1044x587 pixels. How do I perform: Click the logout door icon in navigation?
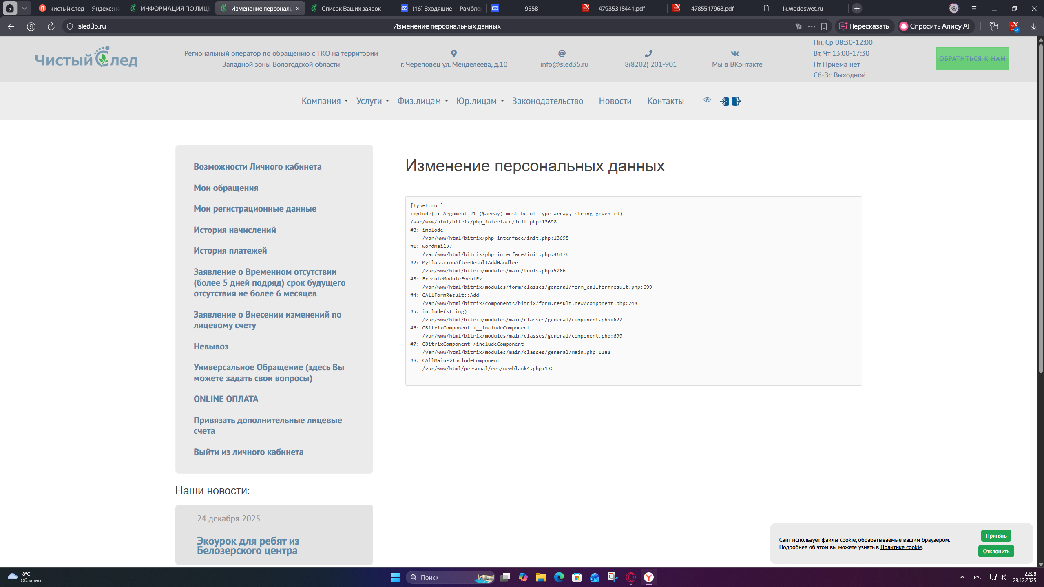click(x=736, y=101)
